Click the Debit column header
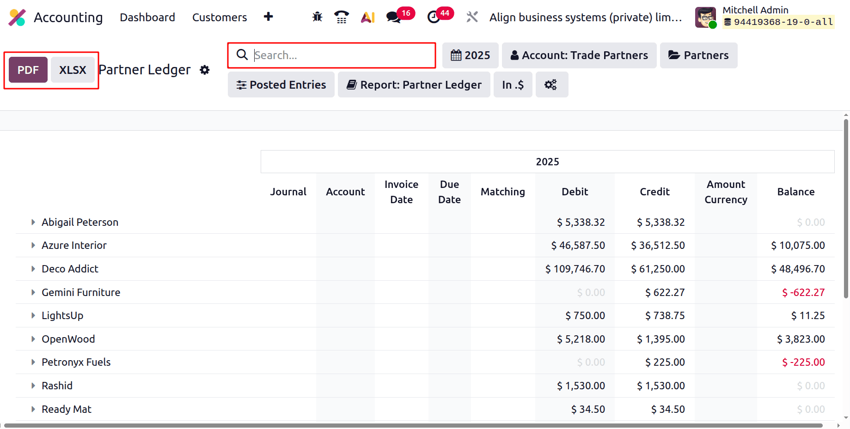The width and height of the screenshot is (850, 429). coord(575,192)
